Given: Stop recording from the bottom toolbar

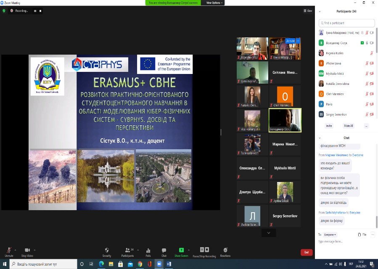Looking at the screenshot, I should click(x=207, y=250).
